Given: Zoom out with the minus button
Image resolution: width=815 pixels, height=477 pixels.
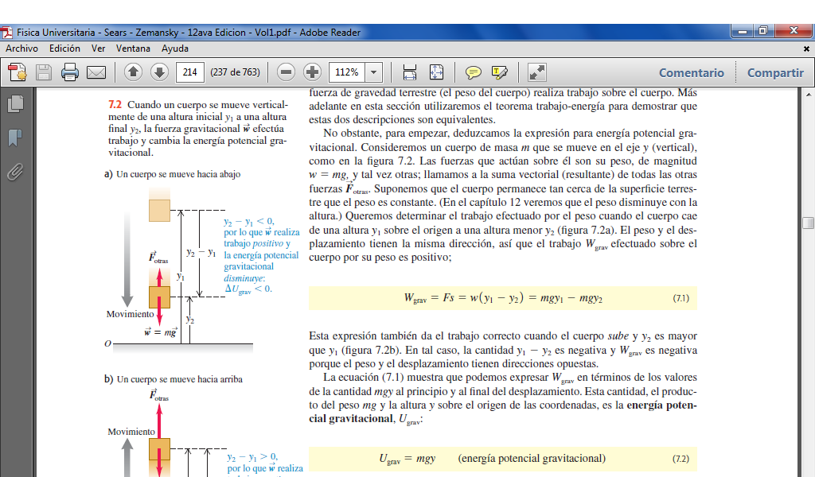Looking at the screenshot, I should click(x=287, y=72).
